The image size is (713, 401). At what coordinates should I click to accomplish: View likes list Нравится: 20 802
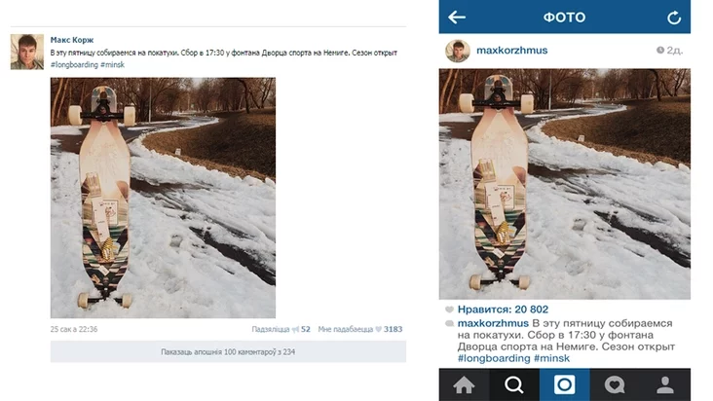(503, 310)
